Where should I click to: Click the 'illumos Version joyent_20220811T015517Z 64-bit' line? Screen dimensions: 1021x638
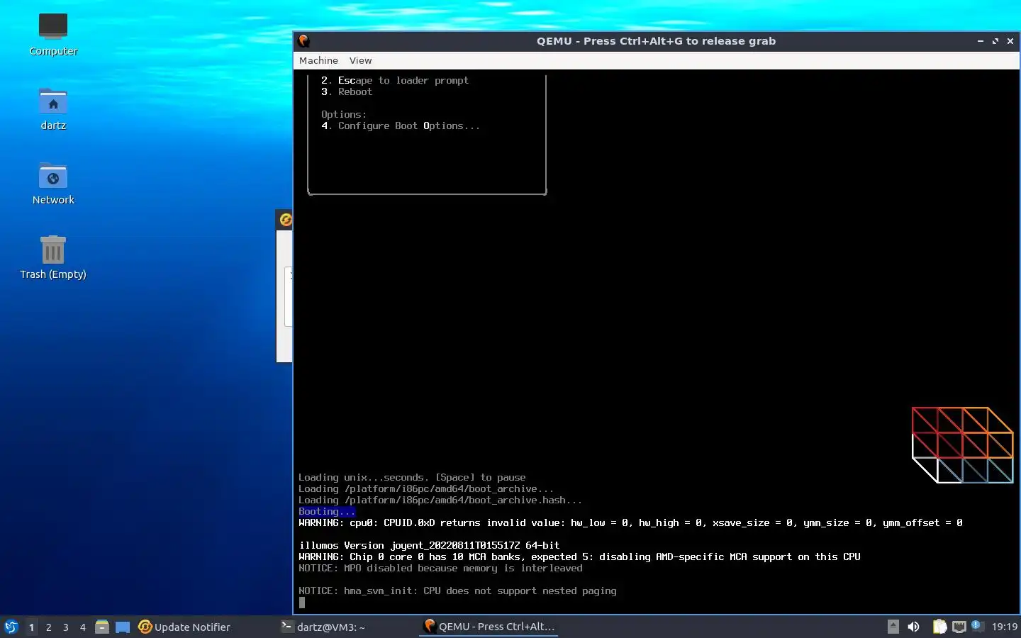coord(429,545)
